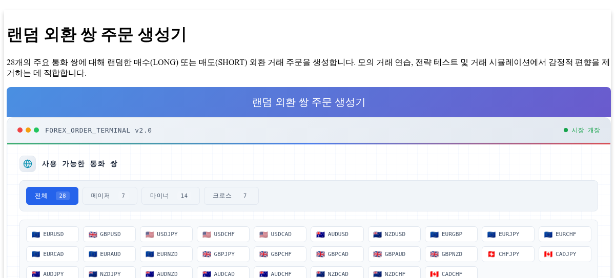Viewport: 615px width, 278px height.
Task: Select the AUDNZD pair
Action: (x=166, y=272)
